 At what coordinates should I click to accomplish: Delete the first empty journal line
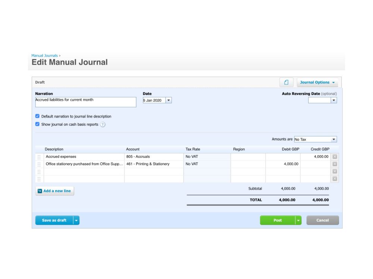[335, 171]
